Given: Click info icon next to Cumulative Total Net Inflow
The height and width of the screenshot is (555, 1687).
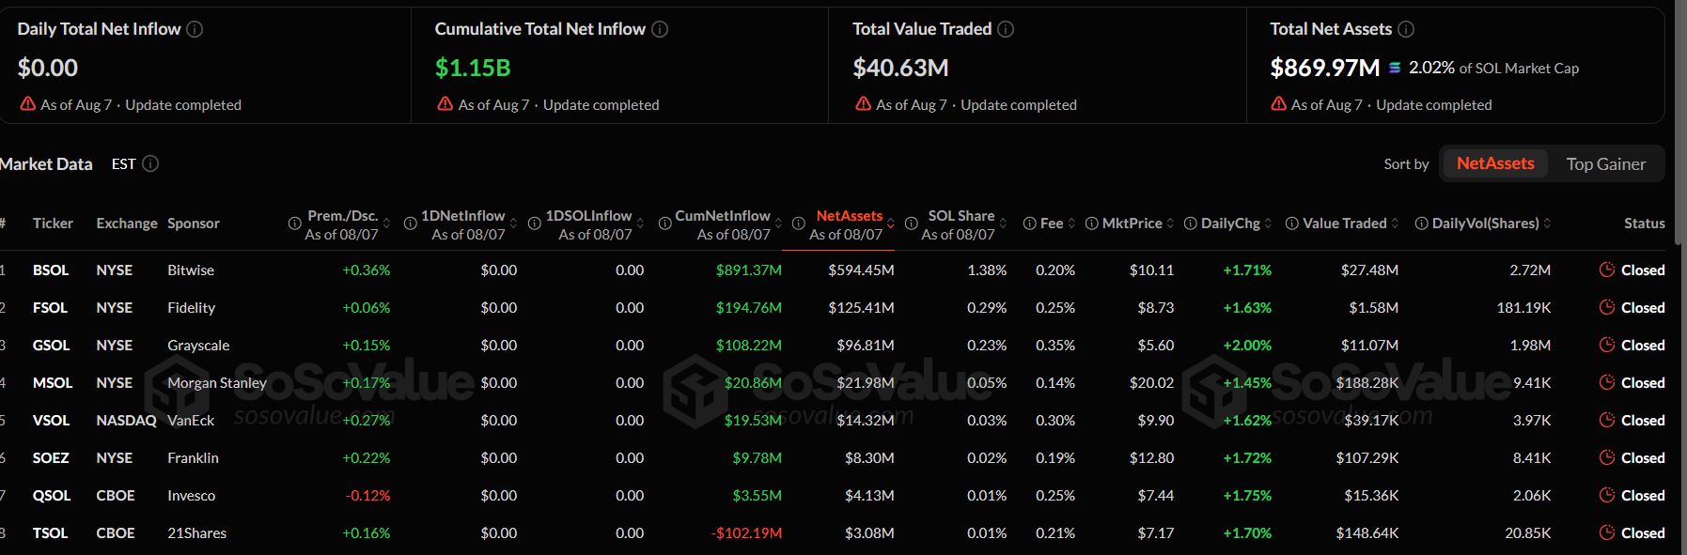Looking at the screenshot, I should [x=660, y=29].
